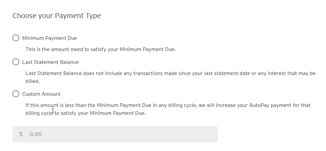The height and width of the screenshot is (151, 326).
Task: Click "billing cycle to satisfy" description line
Action: click(85, 113)
